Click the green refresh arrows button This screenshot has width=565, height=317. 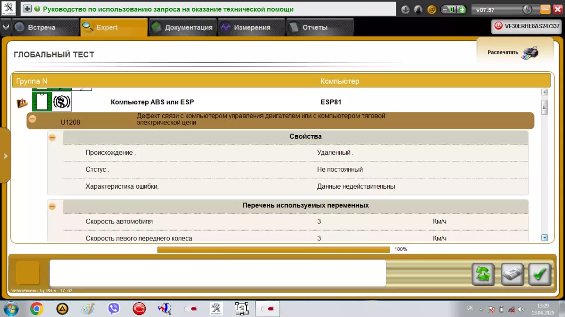tap(483, 274)
